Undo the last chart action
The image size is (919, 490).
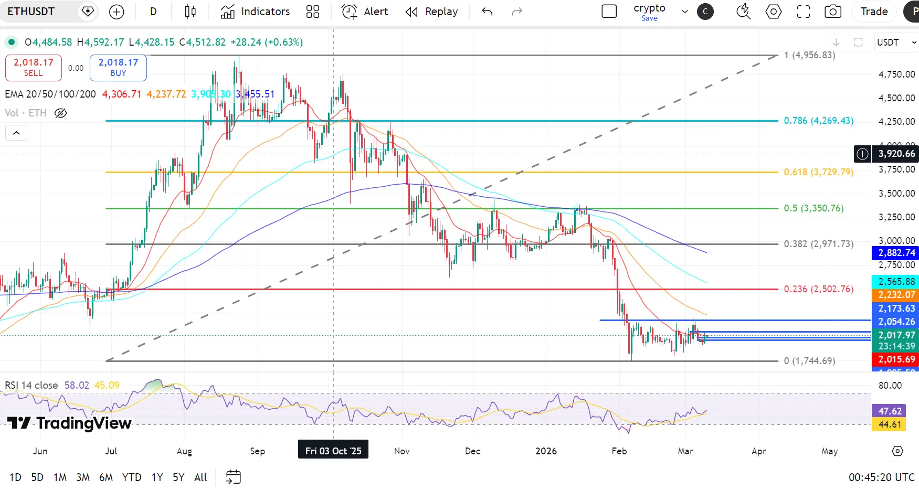[x=487, y=12]
